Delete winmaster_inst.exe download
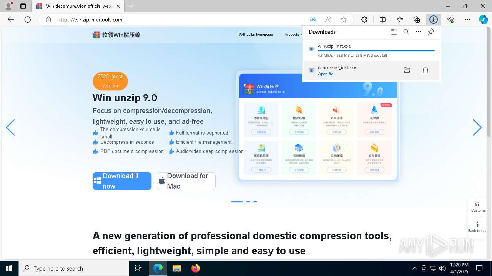 (x=426, y=70)
